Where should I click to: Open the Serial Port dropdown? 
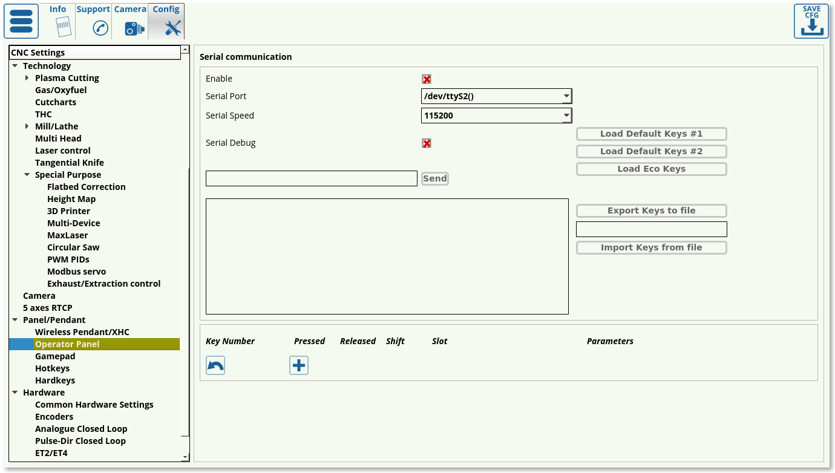pyautogui.click(x=566, y=96)
